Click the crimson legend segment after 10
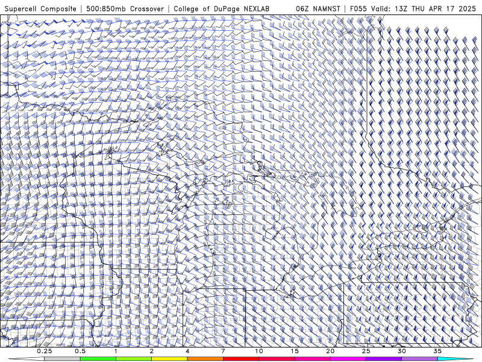The width and height of the screenshot is (482, 362). click(277, 359)
